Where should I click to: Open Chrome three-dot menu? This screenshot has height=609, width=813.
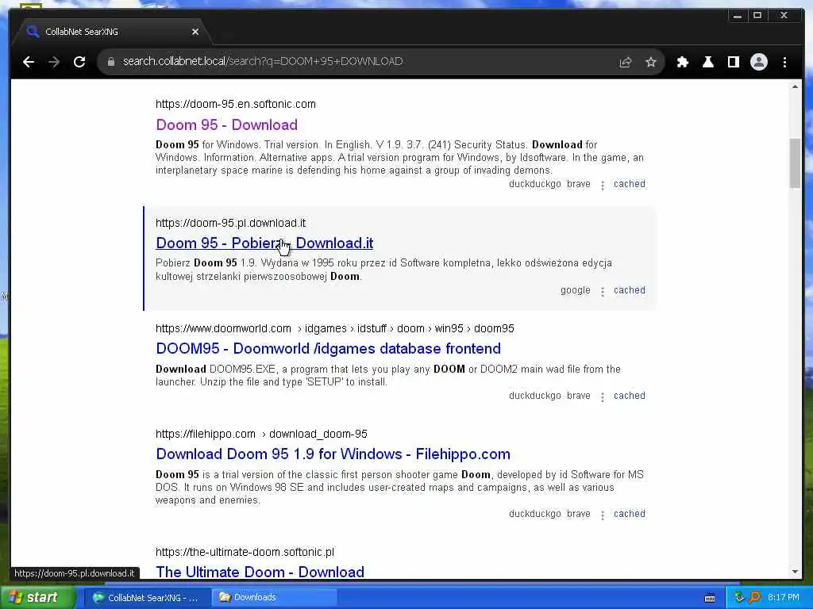(x=784, y=62)
